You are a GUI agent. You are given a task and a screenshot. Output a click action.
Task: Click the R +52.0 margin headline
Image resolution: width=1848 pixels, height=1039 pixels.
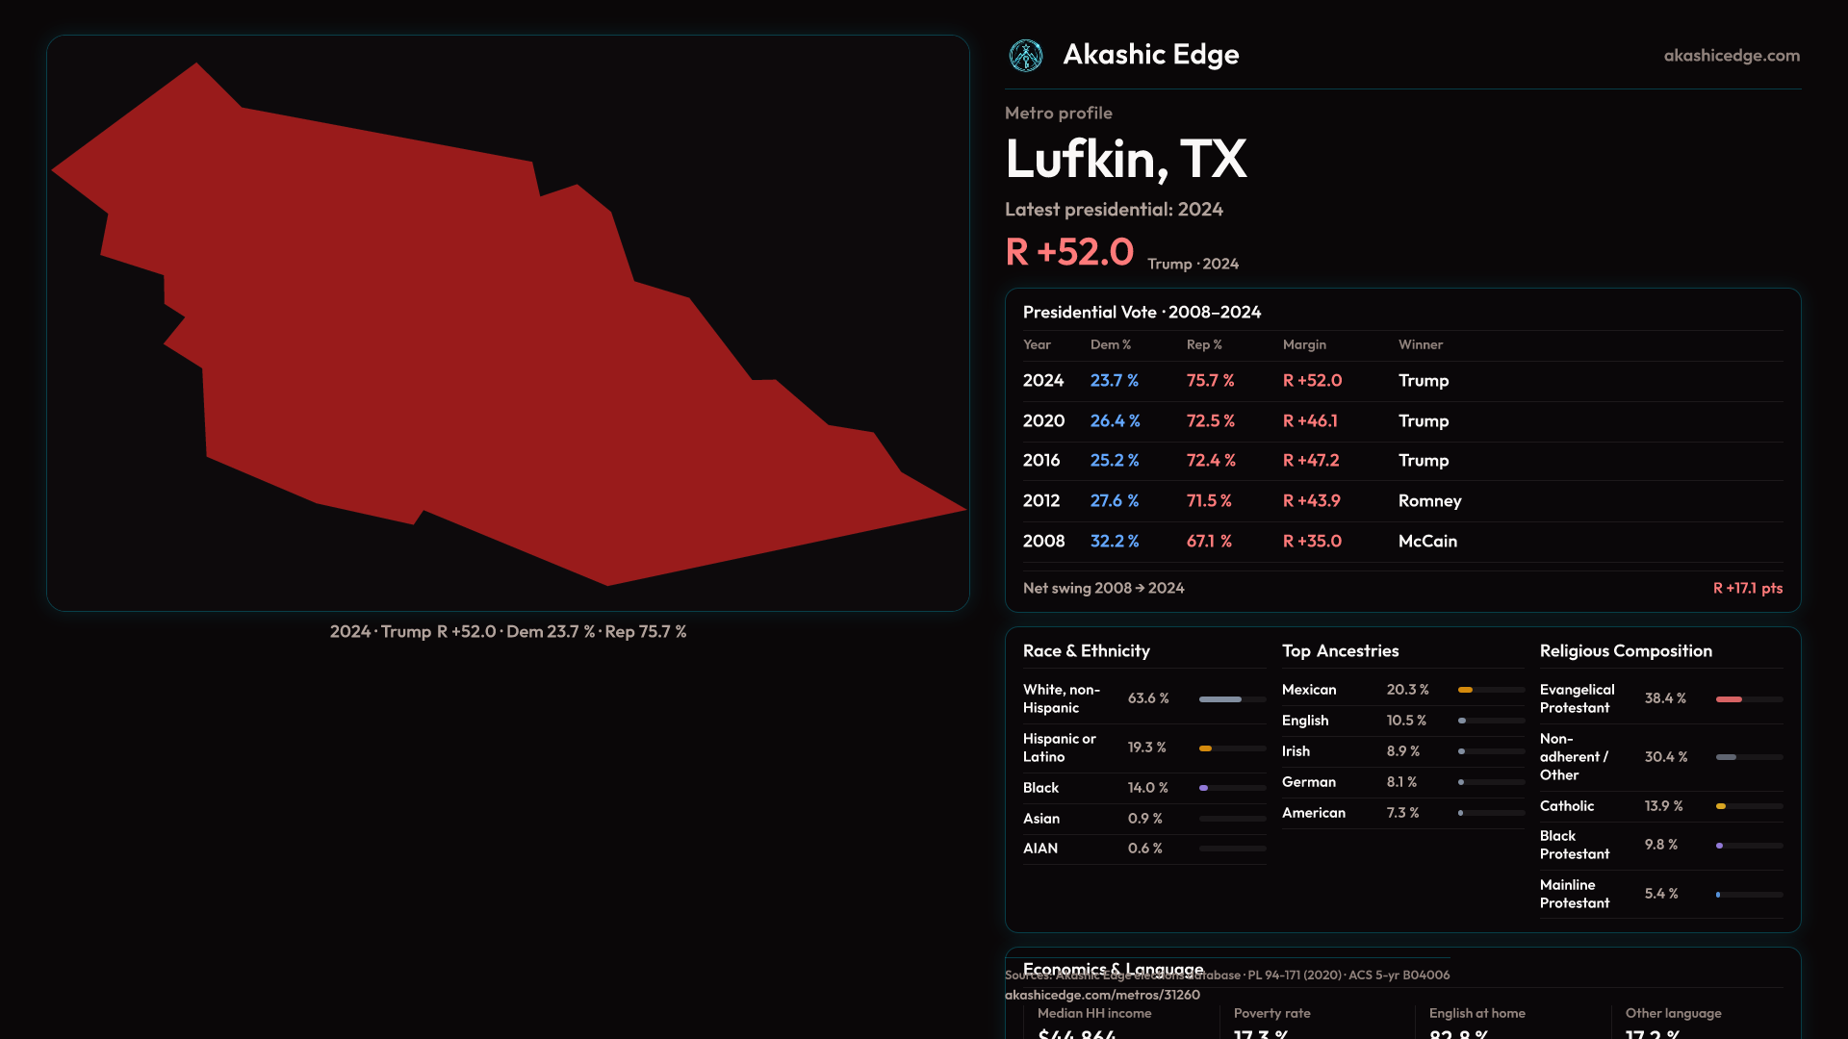1069,252
